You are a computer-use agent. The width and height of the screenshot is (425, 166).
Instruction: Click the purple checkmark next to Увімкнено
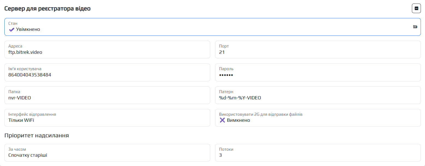(11, 29)
